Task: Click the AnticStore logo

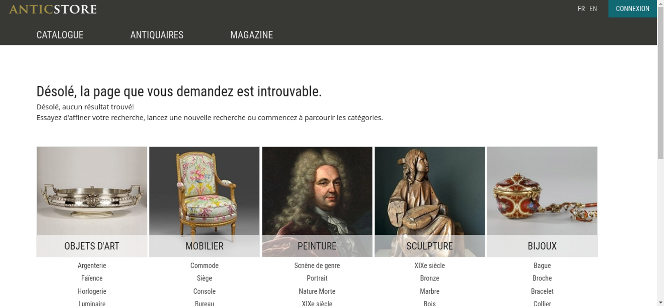Action: (53, 9)
